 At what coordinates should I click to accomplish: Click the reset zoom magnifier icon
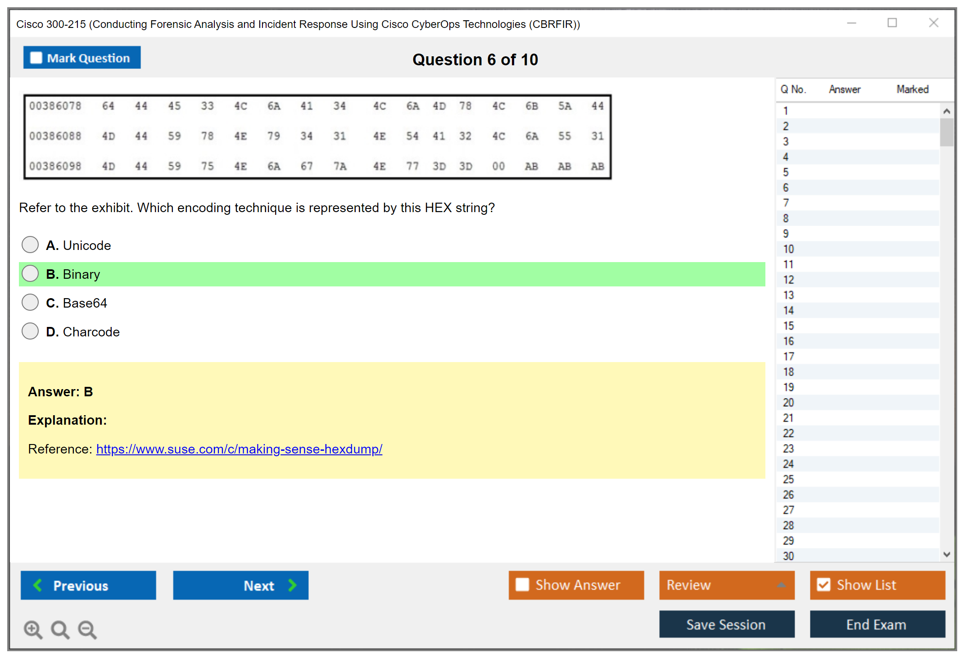pyautogui.click(x=60, y=629)
